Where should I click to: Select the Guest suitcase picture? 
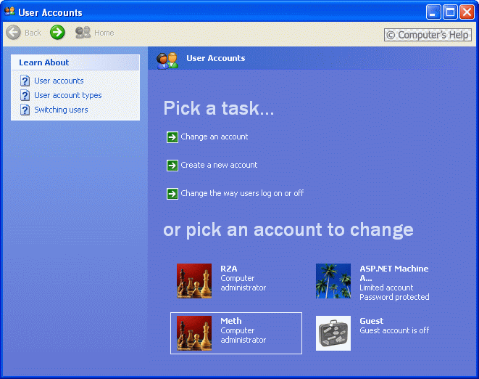(x=333, y=333)
